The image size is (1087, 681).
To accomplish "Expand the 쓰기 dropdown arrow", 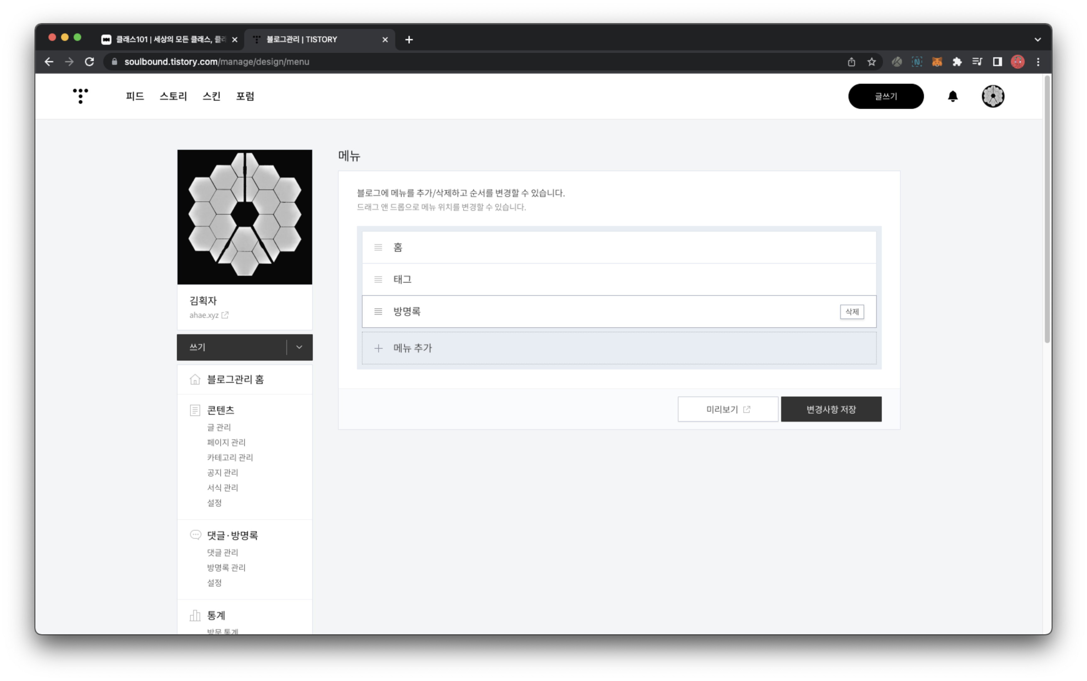I will 299,347.
